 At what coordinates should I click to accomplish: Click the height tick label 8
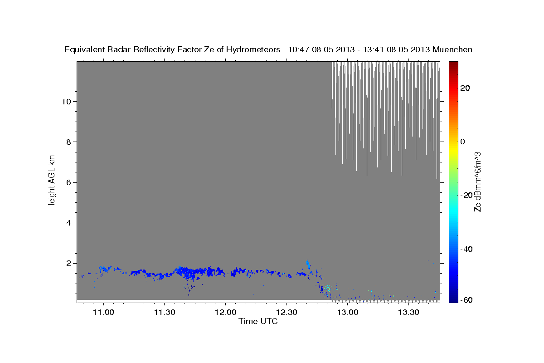(70, 142)
